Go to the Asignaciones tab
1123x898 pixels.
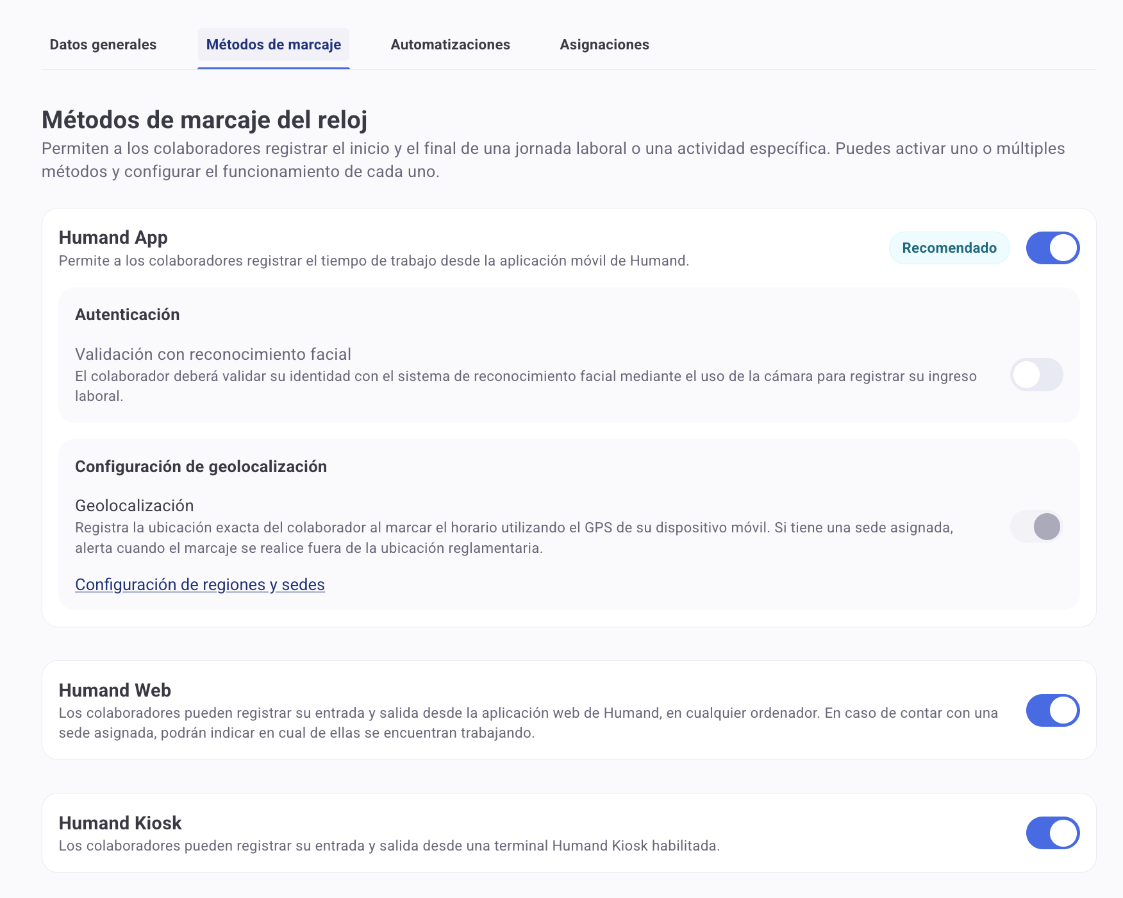tap(604, 45)
